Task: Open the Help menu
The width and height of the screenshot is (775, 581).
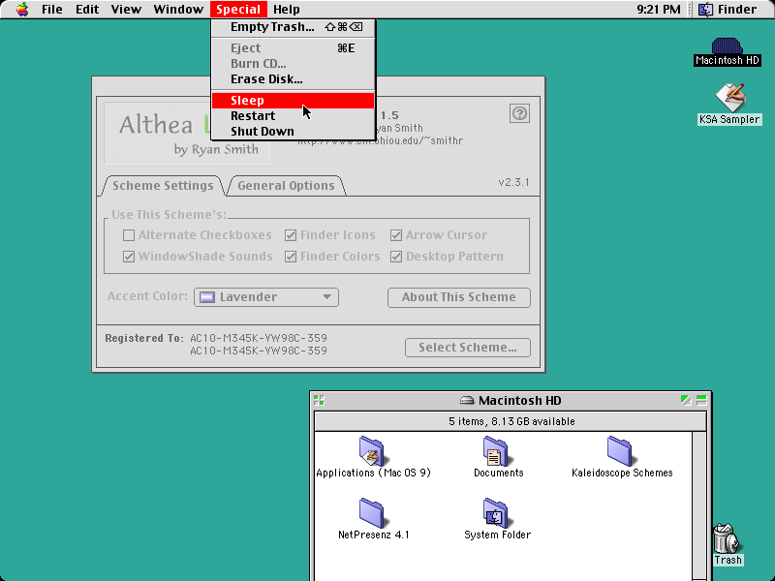Action: 286,10
